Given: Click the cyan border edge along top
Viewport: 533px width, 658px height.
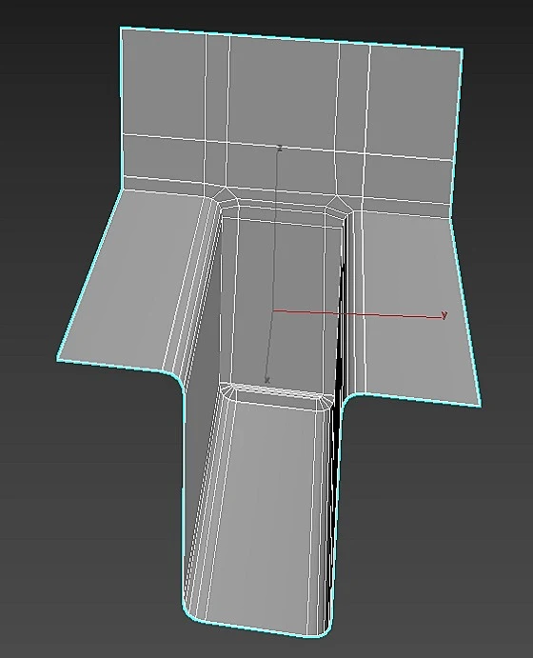Looking at the screenshot, I should click(292, 38).
